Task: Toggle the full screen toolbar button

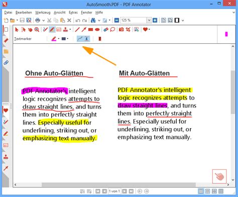Action: pyautogui.click(x=177, y=20)
